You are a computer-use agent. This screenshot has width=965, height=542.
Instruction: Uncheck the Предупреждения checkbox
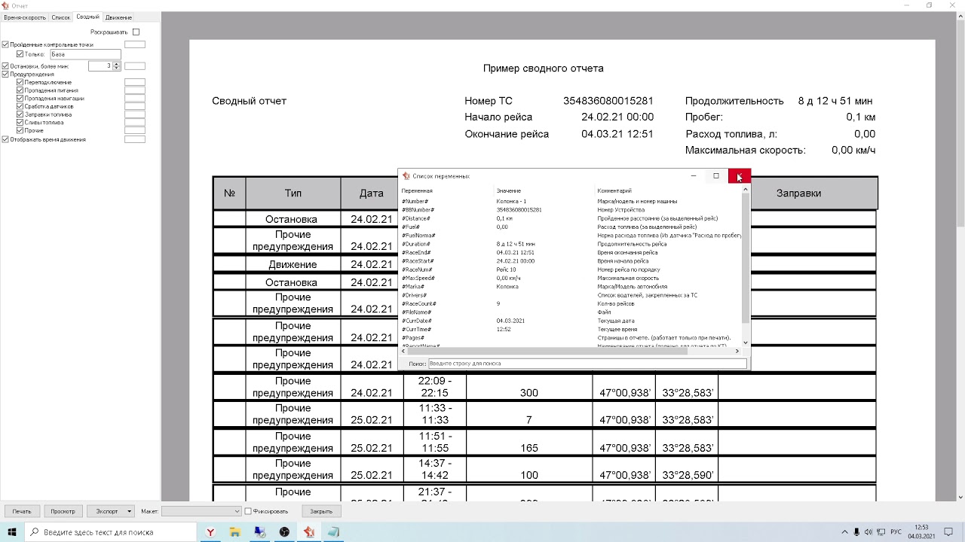(5, 75)
